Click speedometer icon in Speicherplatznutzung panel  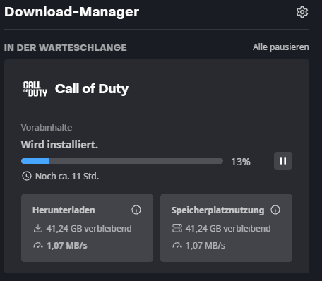177,246
